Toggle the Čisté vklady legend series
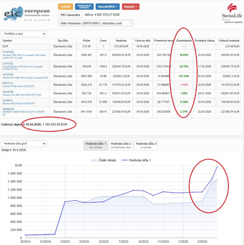 pyautogui.click(x=104, y=160)
